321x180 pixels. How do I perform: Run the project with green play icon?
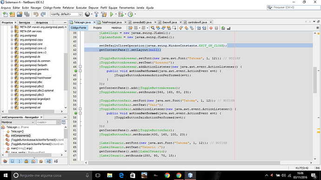click(x=112, y=14)
